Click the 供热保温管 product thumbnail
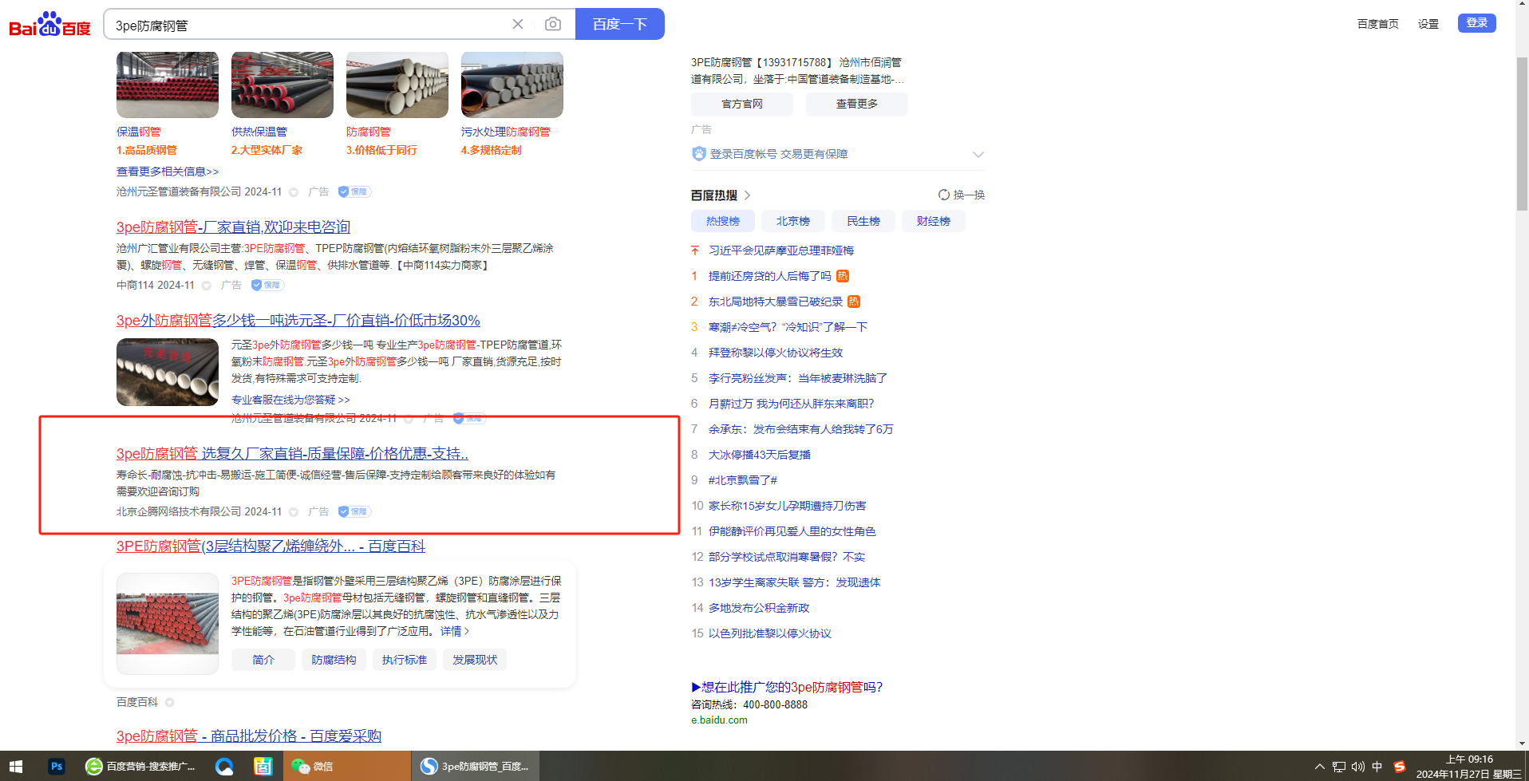This screenshot has width=1529, height=781. (282, 85)
